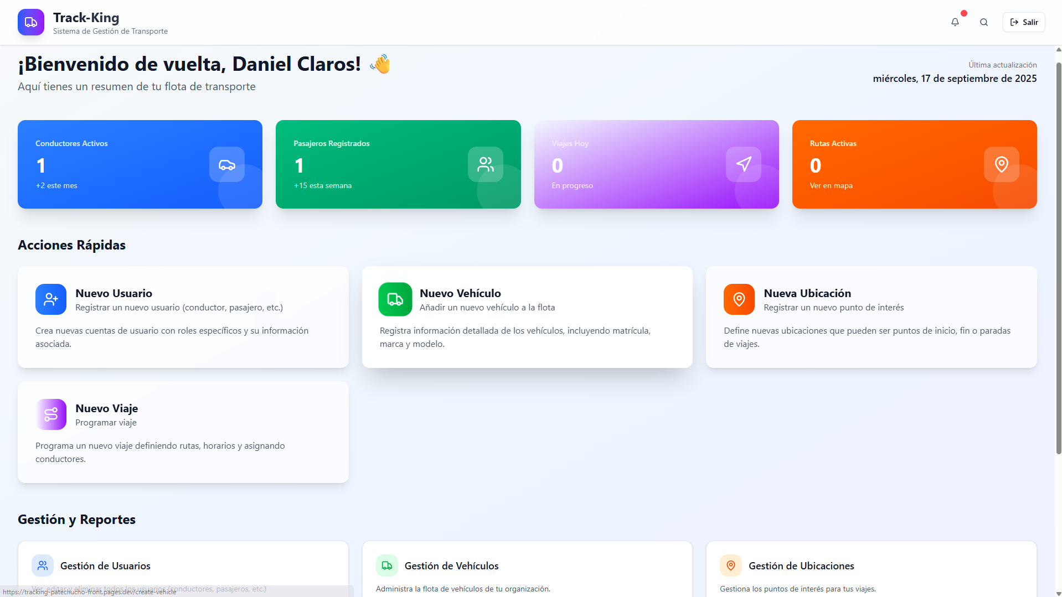This screenshot has width=1062, height=597.
Task: Click the purple Nuevo Viaje route icon
Action: click(51, 414)
